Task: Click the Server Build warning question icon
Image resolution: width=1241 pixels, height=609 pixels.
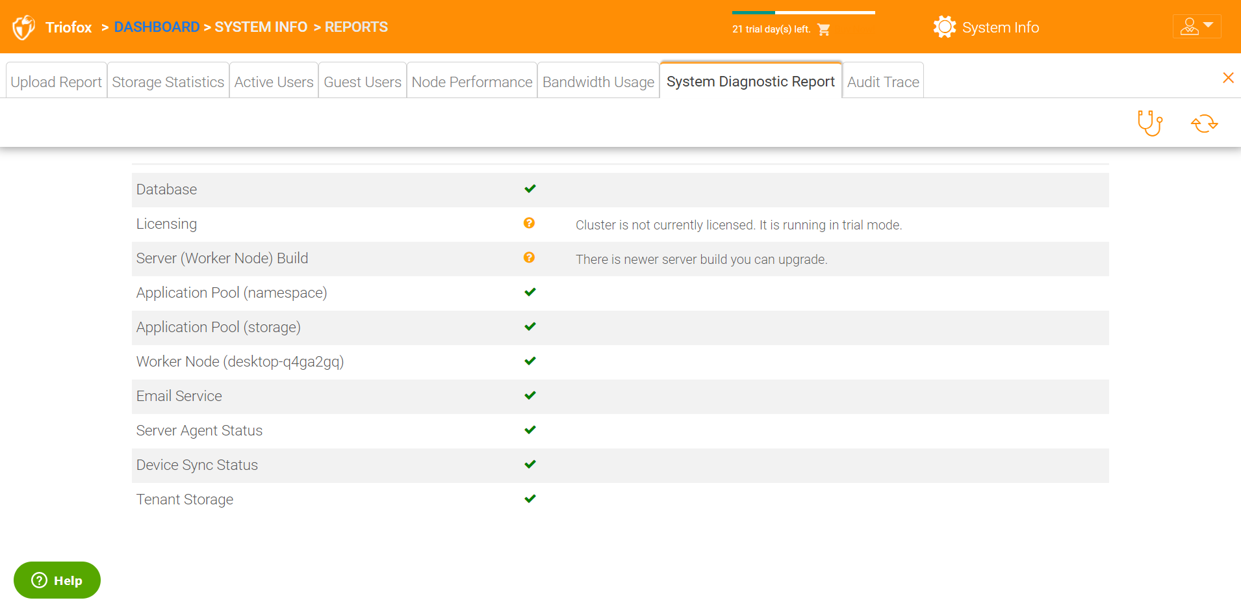Action: 530,257
